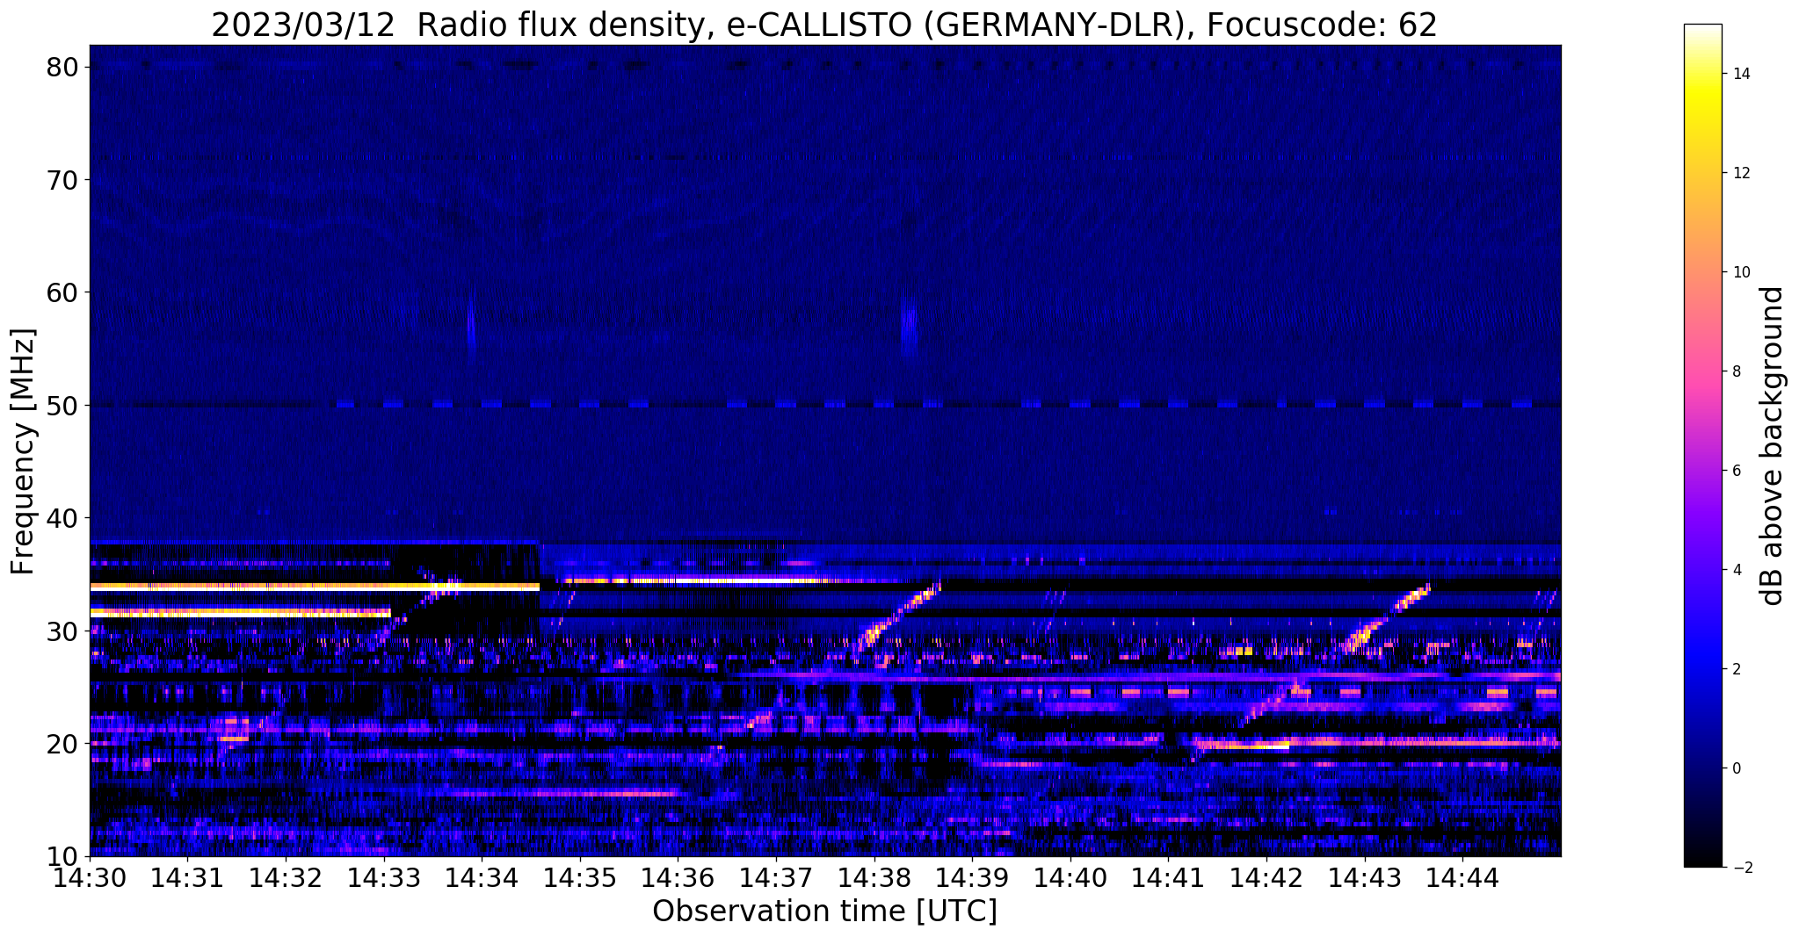Click the 'dB above background' colorbar label
This screenshot has height=937, width=1799.
(1773, 445)
